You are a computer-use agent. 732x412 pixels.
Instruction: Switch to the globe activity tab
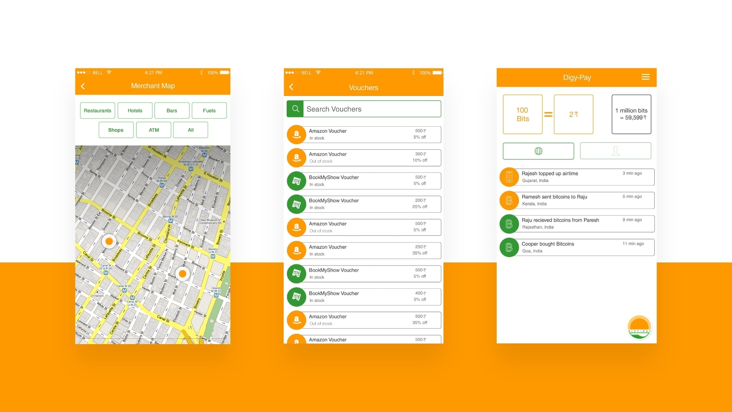(x=538, y=151)
